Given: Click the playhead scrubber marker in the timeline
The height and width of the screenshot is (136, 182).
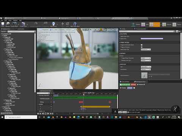Looking at the screenshot, I should click(83, 93).
